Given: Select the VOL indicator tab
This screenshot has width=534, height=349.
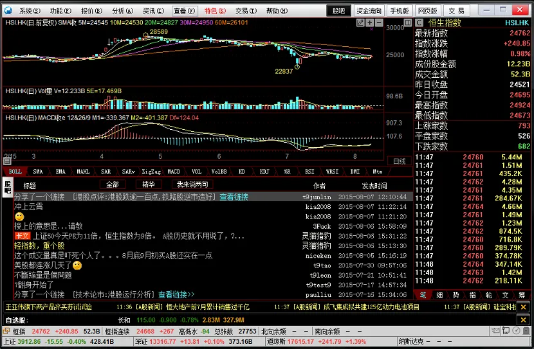Looking at the screenshot, I should point(196,172).
